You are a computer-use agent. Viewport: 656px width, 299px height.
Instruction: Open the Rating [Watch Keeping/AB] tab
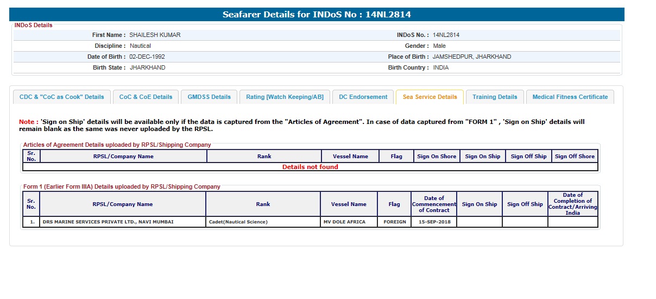285,97
